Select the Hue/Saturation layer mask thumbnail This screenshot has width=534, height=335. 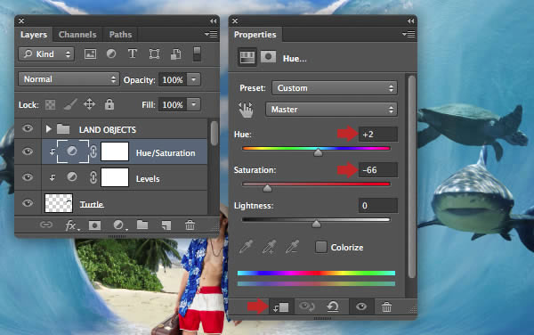click(115, 151)
